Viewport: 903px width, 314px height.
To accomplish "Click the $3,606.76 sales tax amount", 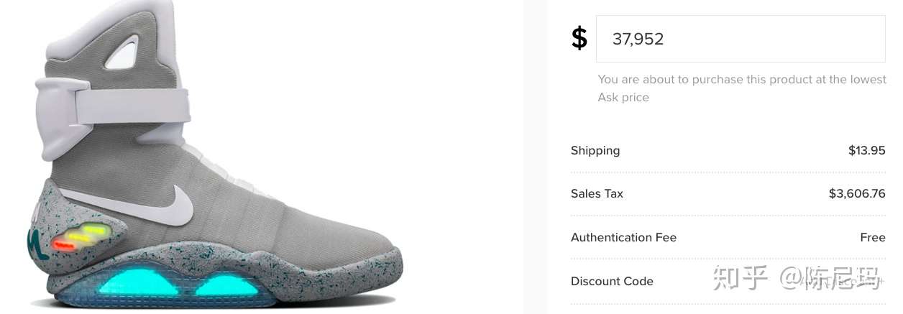I will [857, 193].
